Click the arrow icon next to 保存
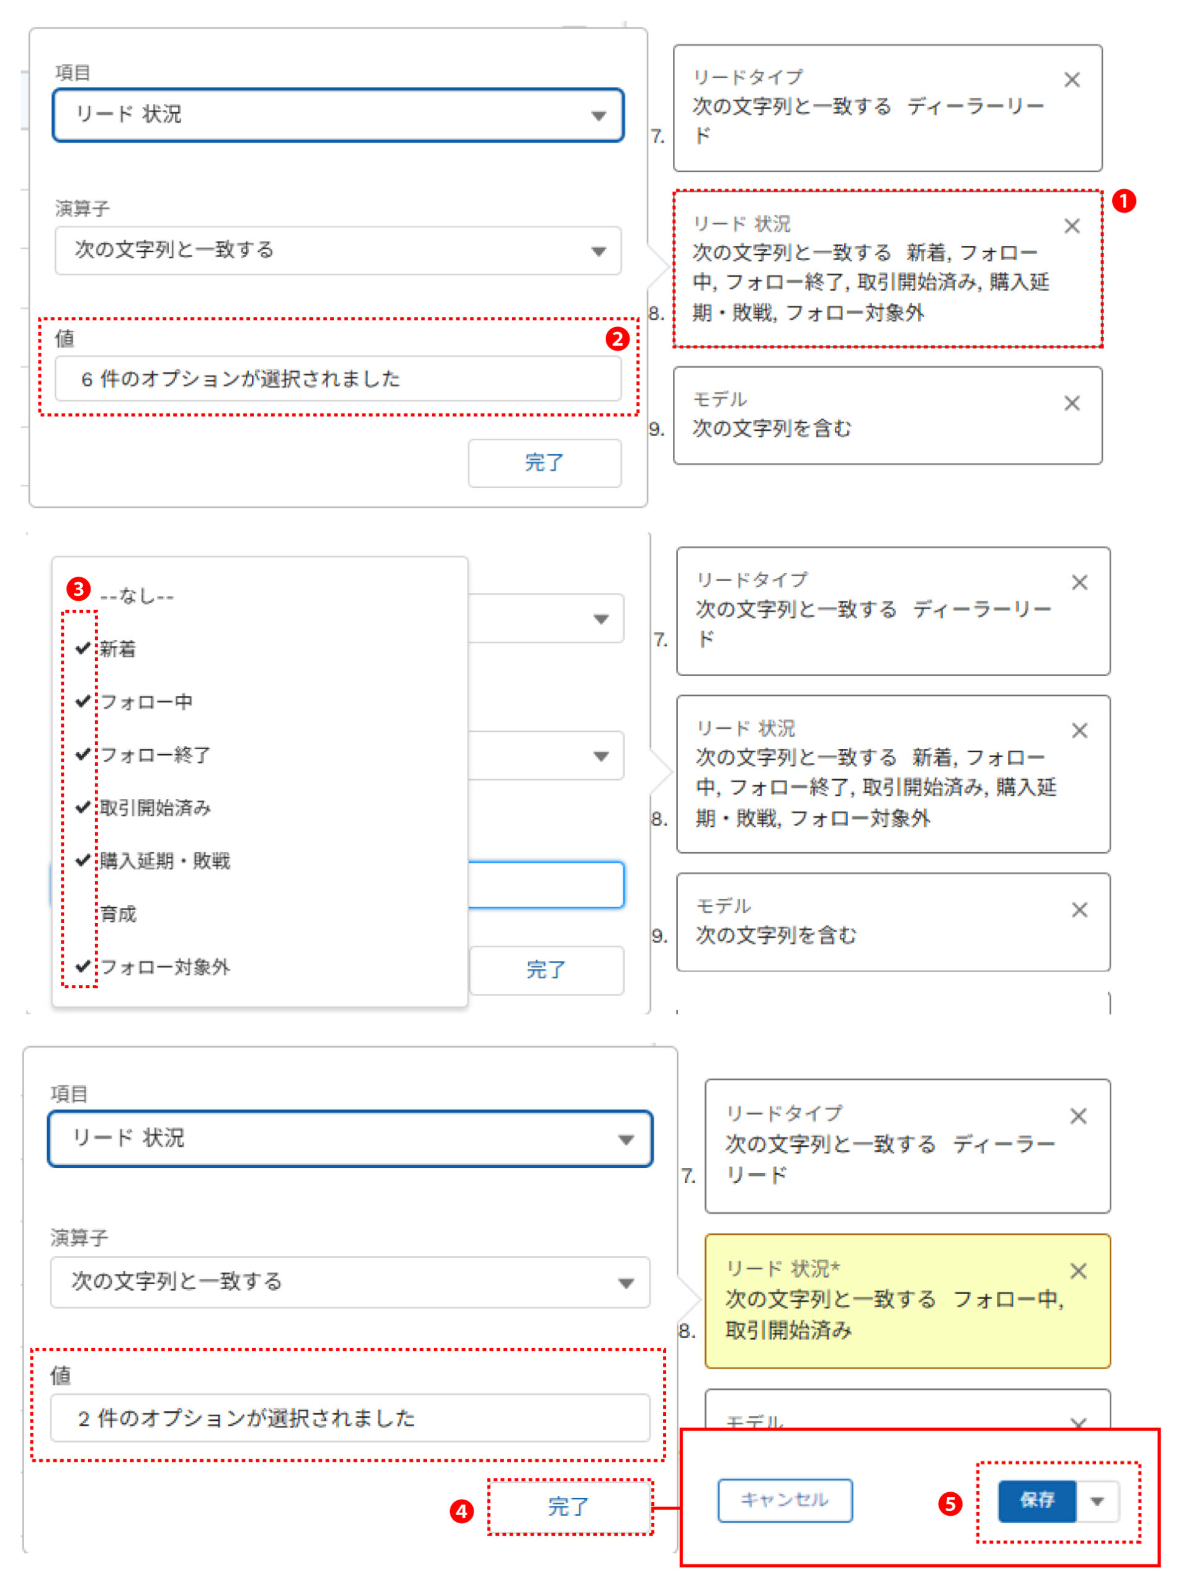 1096,1501
